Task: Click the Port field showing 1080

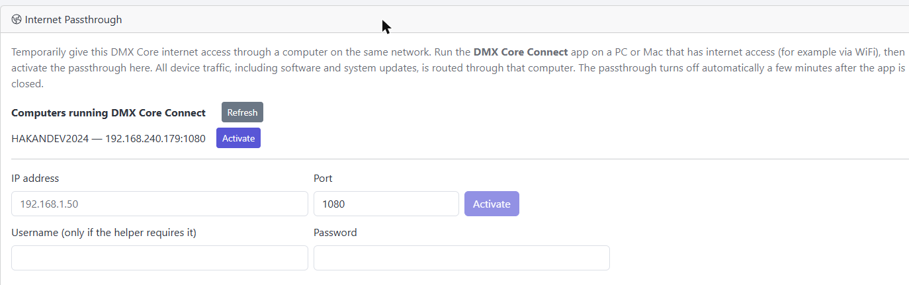Action: pos(386,204)
